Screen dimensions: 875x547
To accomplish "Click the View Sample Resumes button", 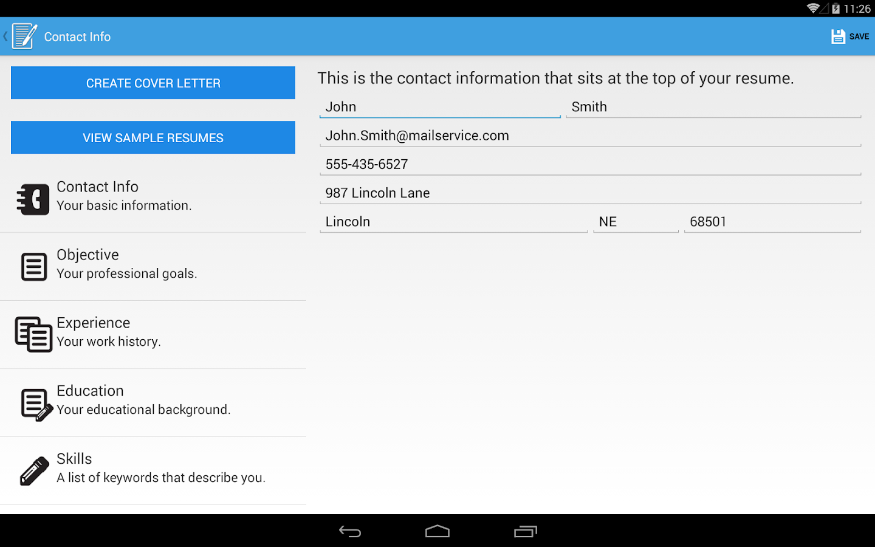I will (153, 137).
